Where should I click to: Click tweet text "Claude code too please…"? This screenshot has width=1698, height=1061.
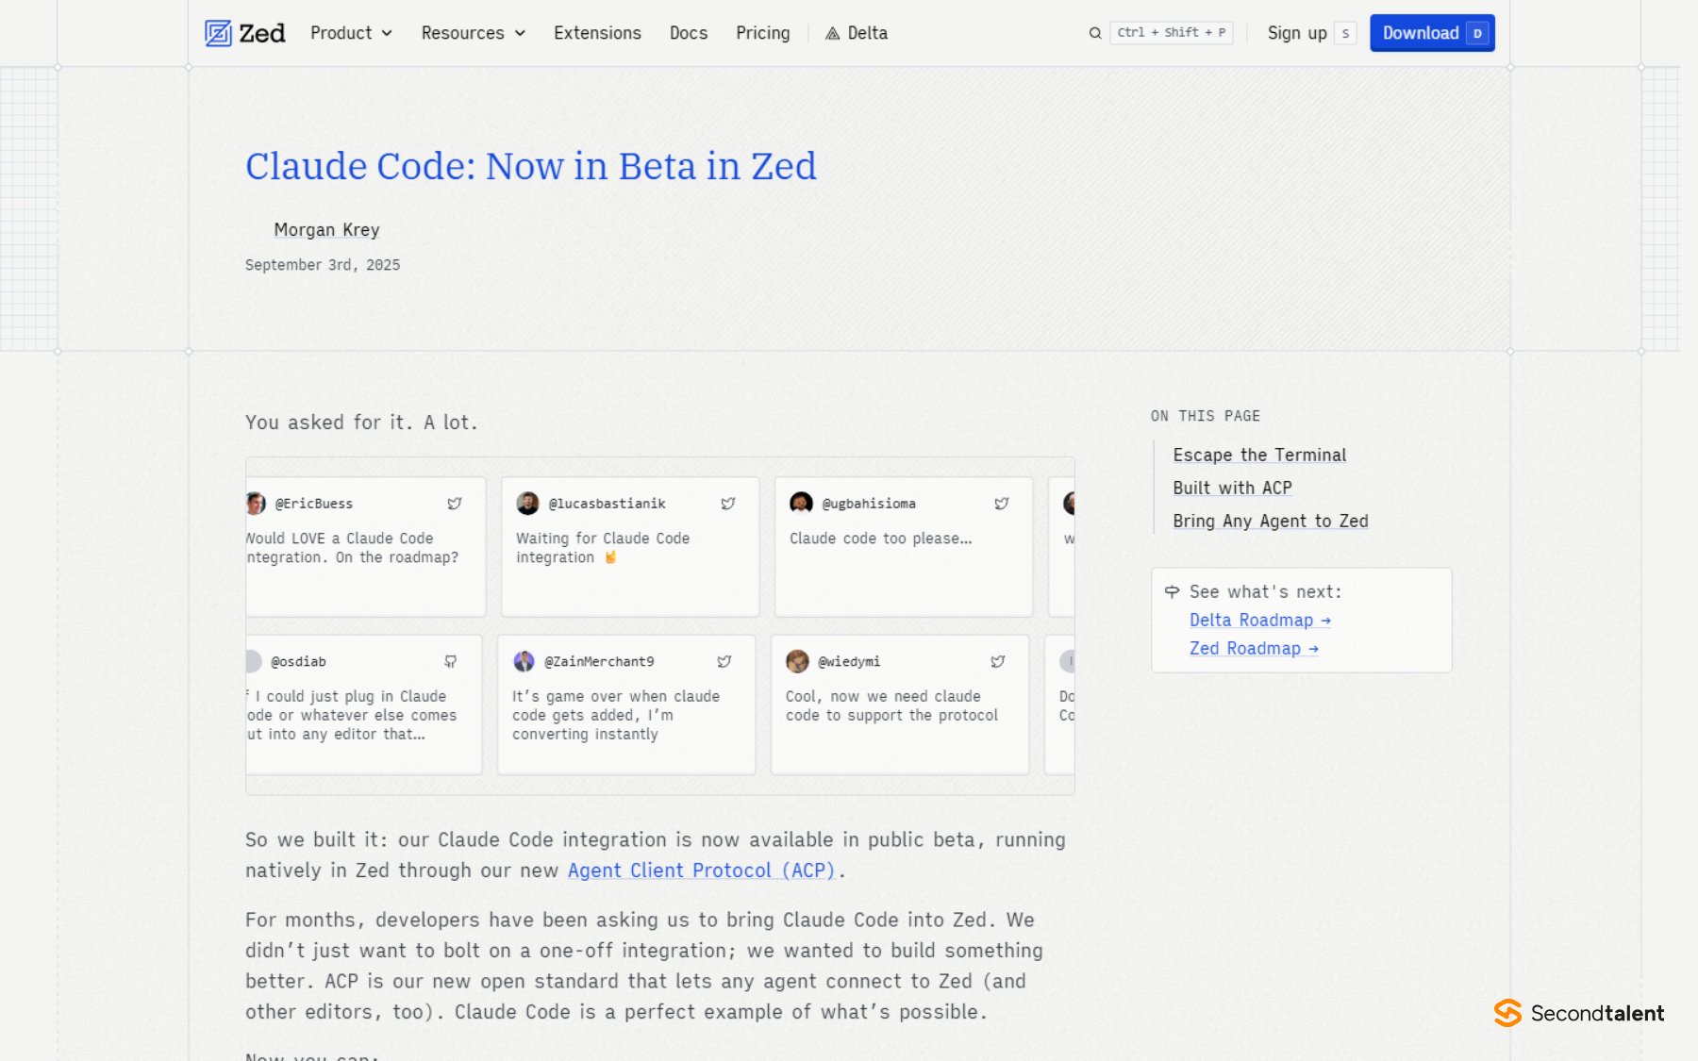(881, 539)
